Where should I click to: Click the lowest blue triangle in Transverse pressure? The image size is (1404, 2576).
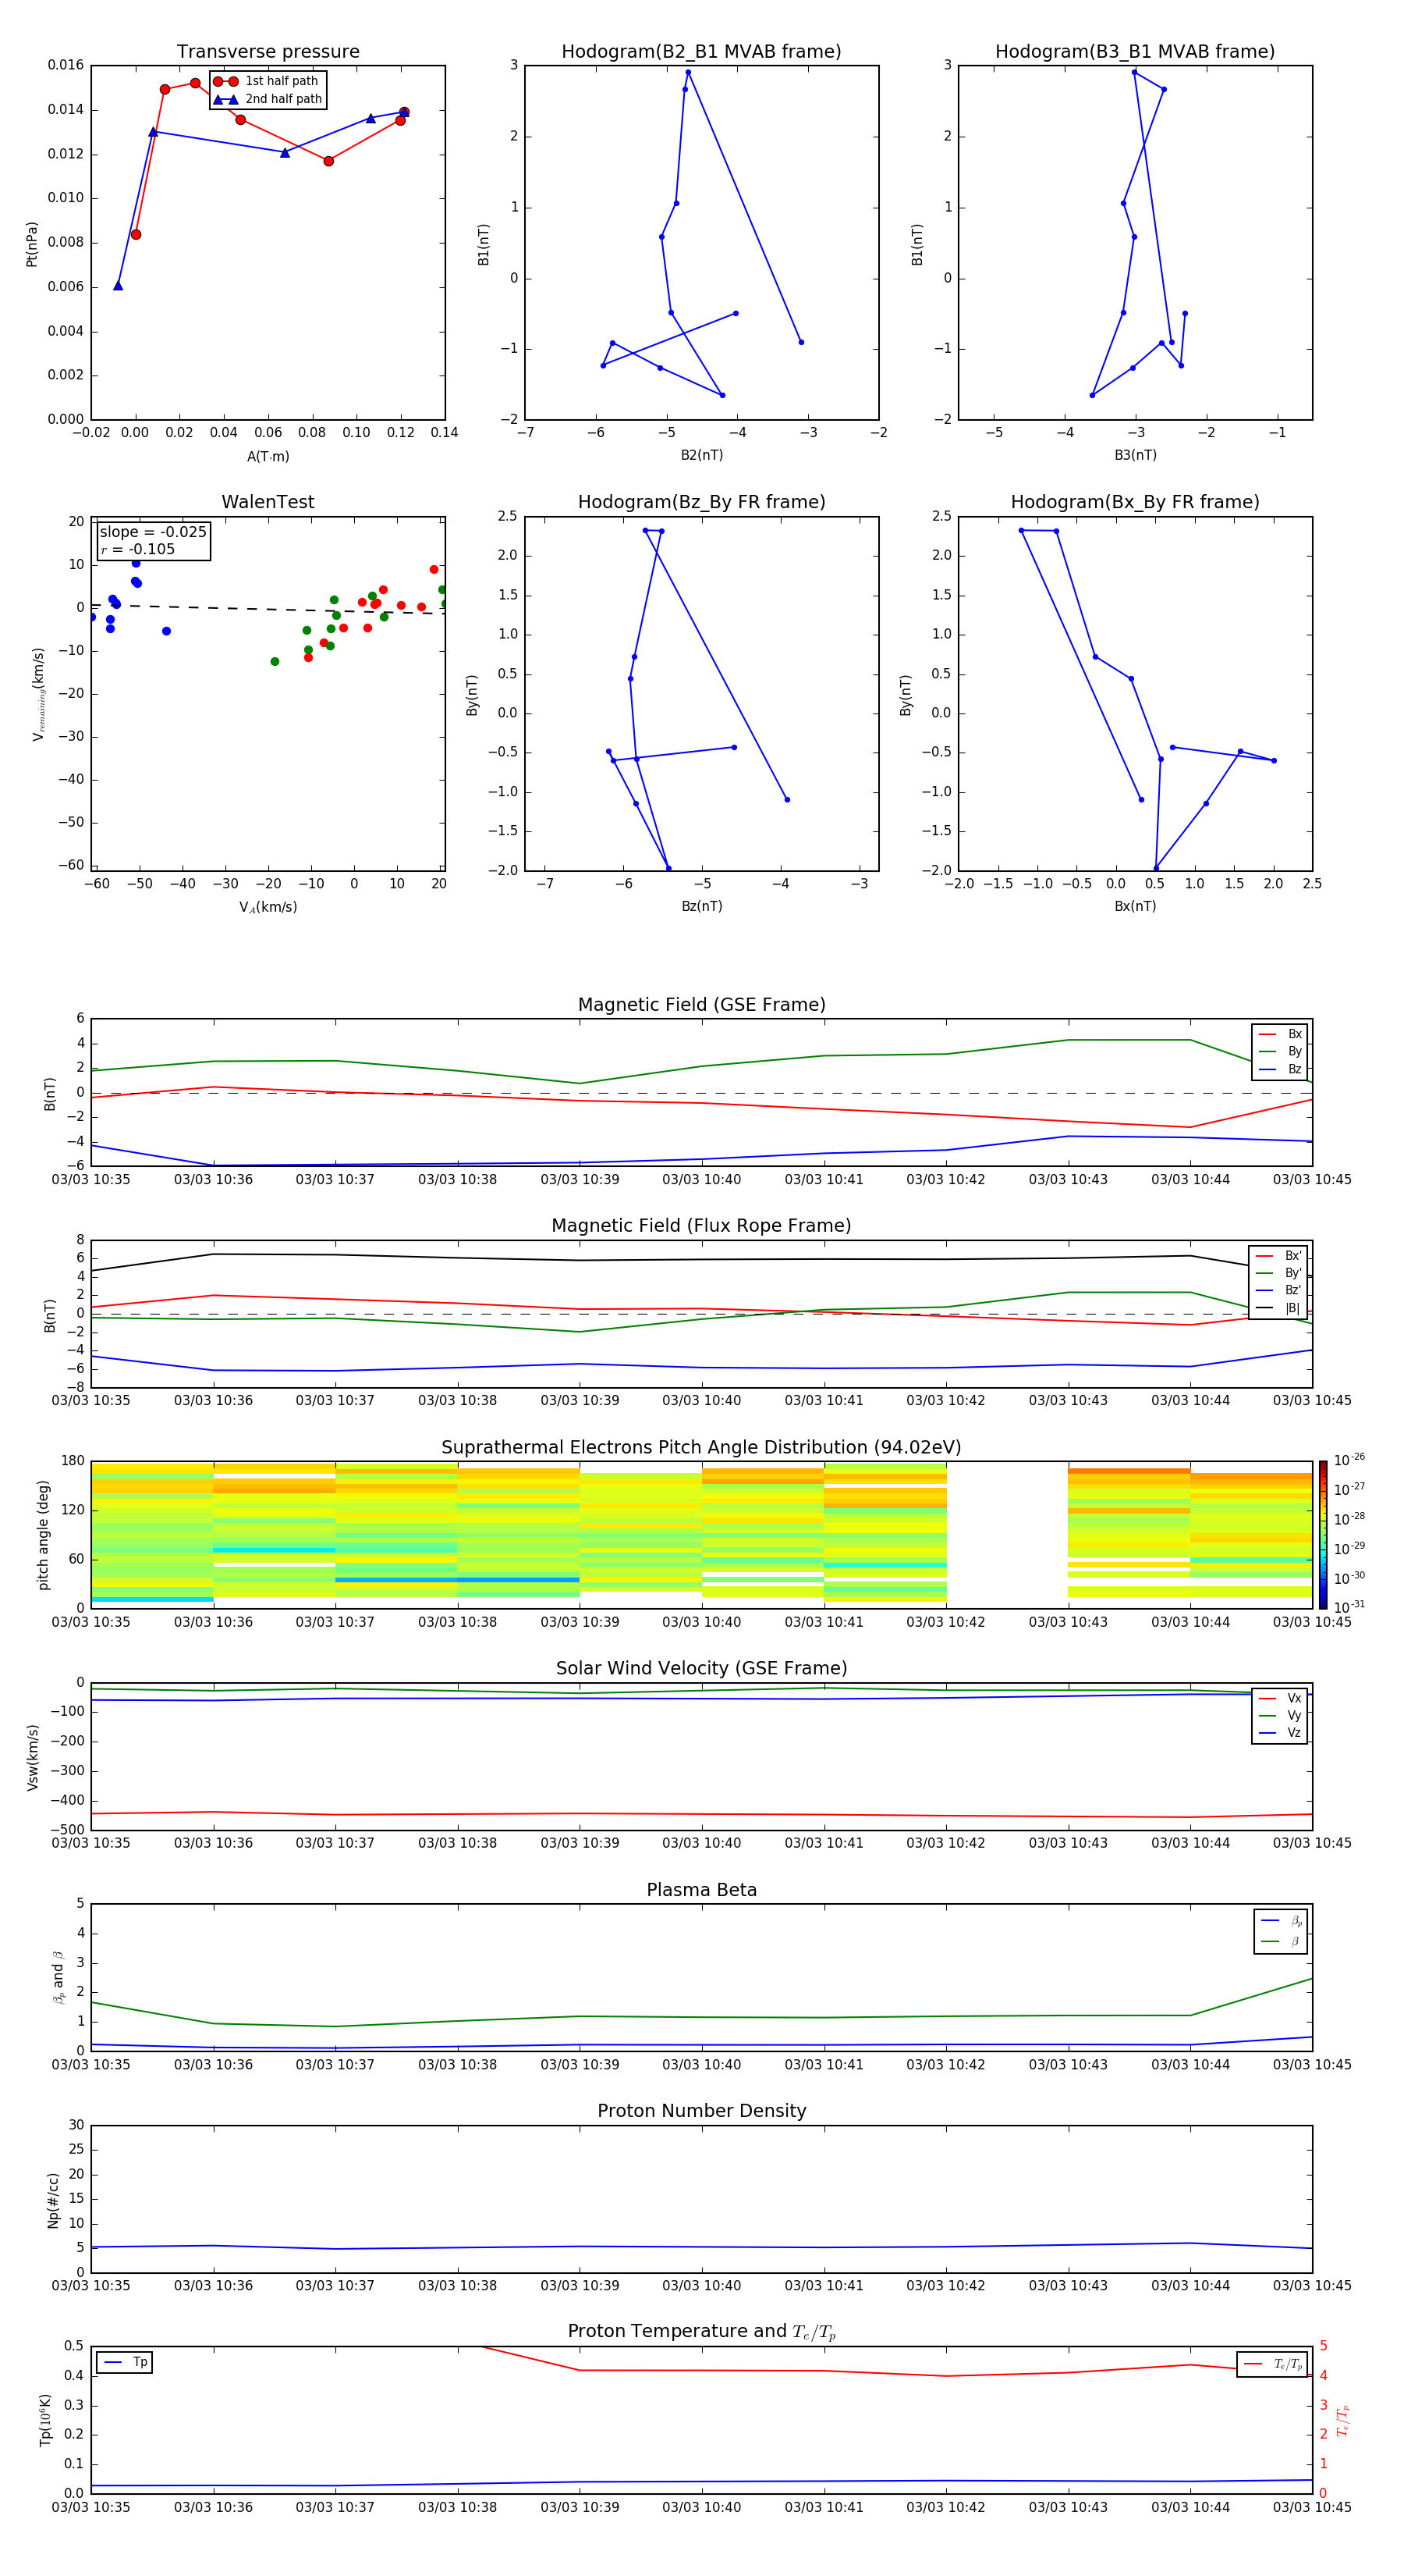tap(118, 286)
